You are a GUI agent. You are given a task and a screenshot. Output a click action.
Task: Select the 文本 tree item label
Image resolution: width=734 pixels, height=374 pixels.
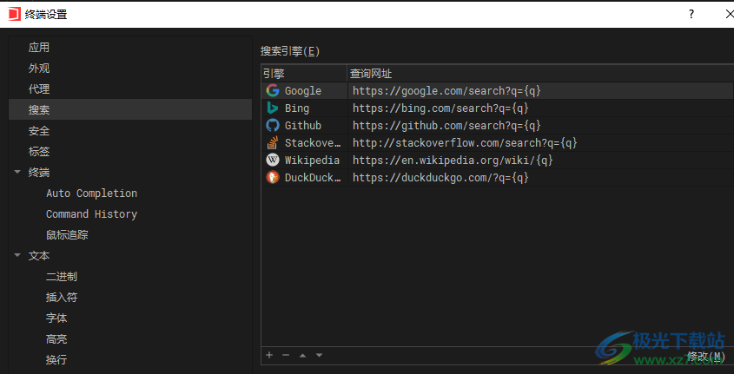[39, 255]
